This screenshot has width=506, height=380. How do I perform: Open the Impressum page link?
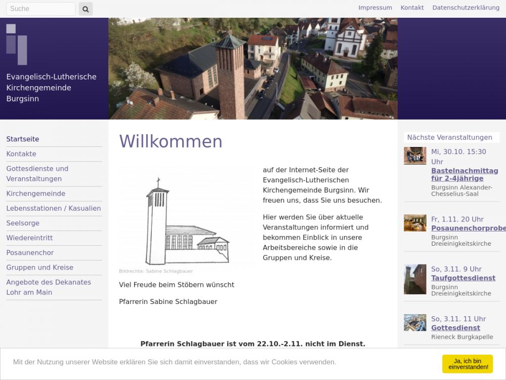coord(375,8)
